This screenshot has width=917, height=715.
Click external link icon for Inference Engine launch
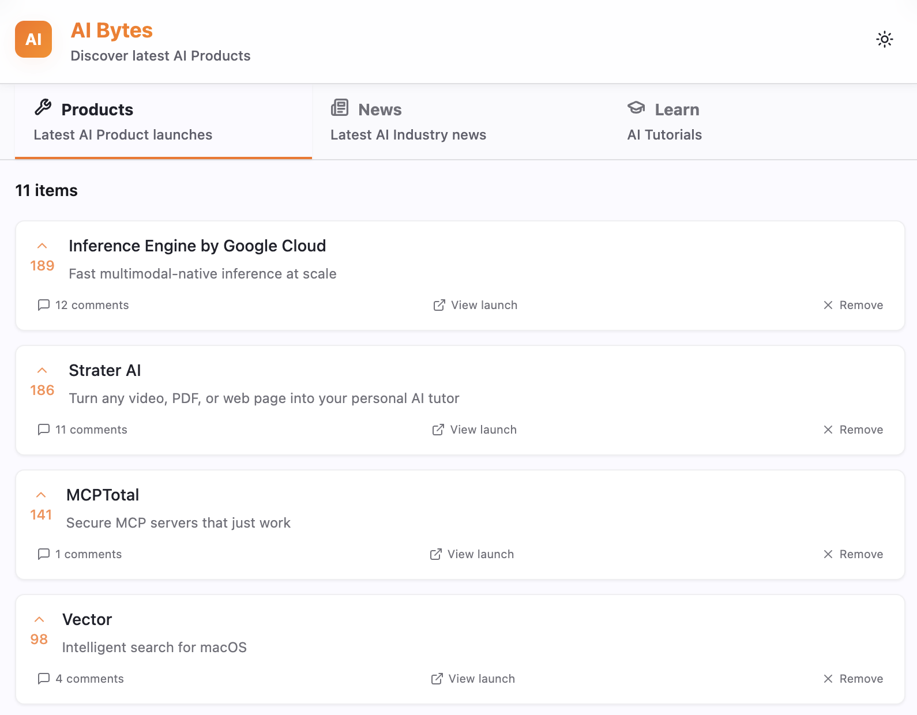pyautogui.click(x=439, y=305)
